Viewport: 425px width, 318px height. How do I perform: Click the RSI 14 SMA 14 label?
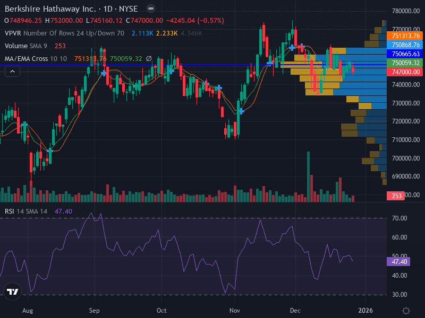(26, 211)
